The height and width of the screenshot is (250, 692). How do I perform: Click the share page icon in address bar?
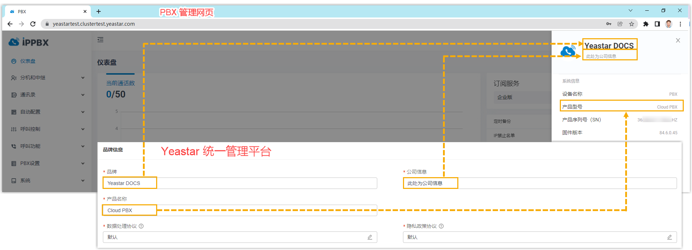(620, 24)
